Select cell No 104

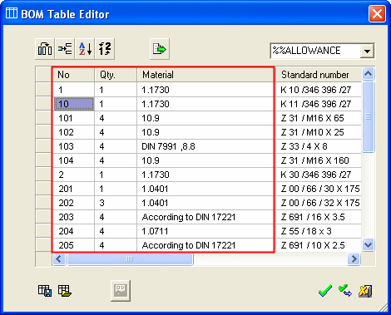click(73, 160)
